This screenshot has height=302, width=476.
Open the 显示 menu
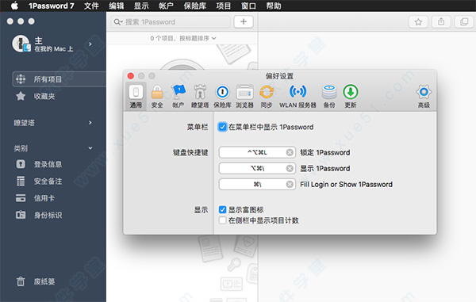tap(141, 6)
